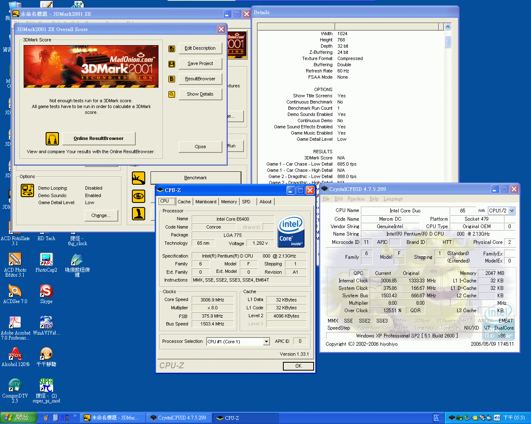Open the PhotoCap2 desktop icon
531x424 pixels.
coord(46,260)
